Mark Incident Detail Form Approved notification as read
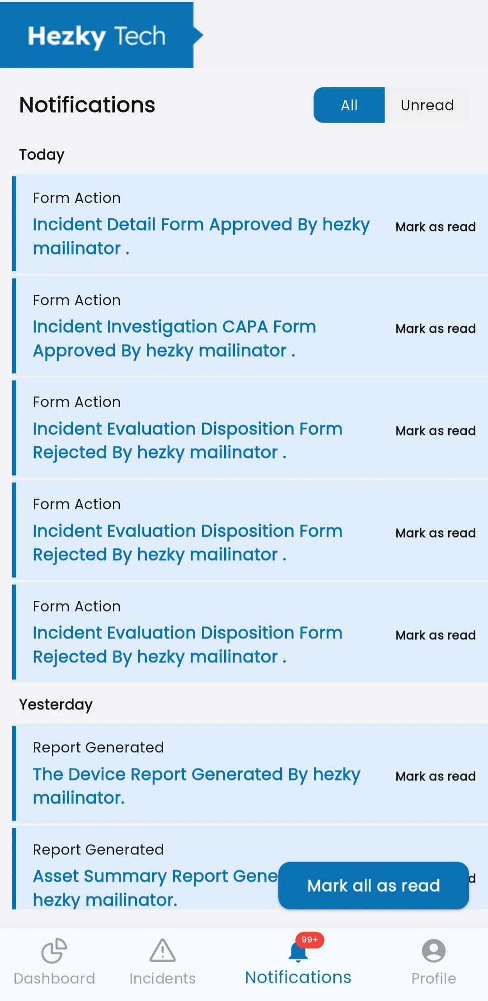488x1001 pixels. [x=435, y=227]
